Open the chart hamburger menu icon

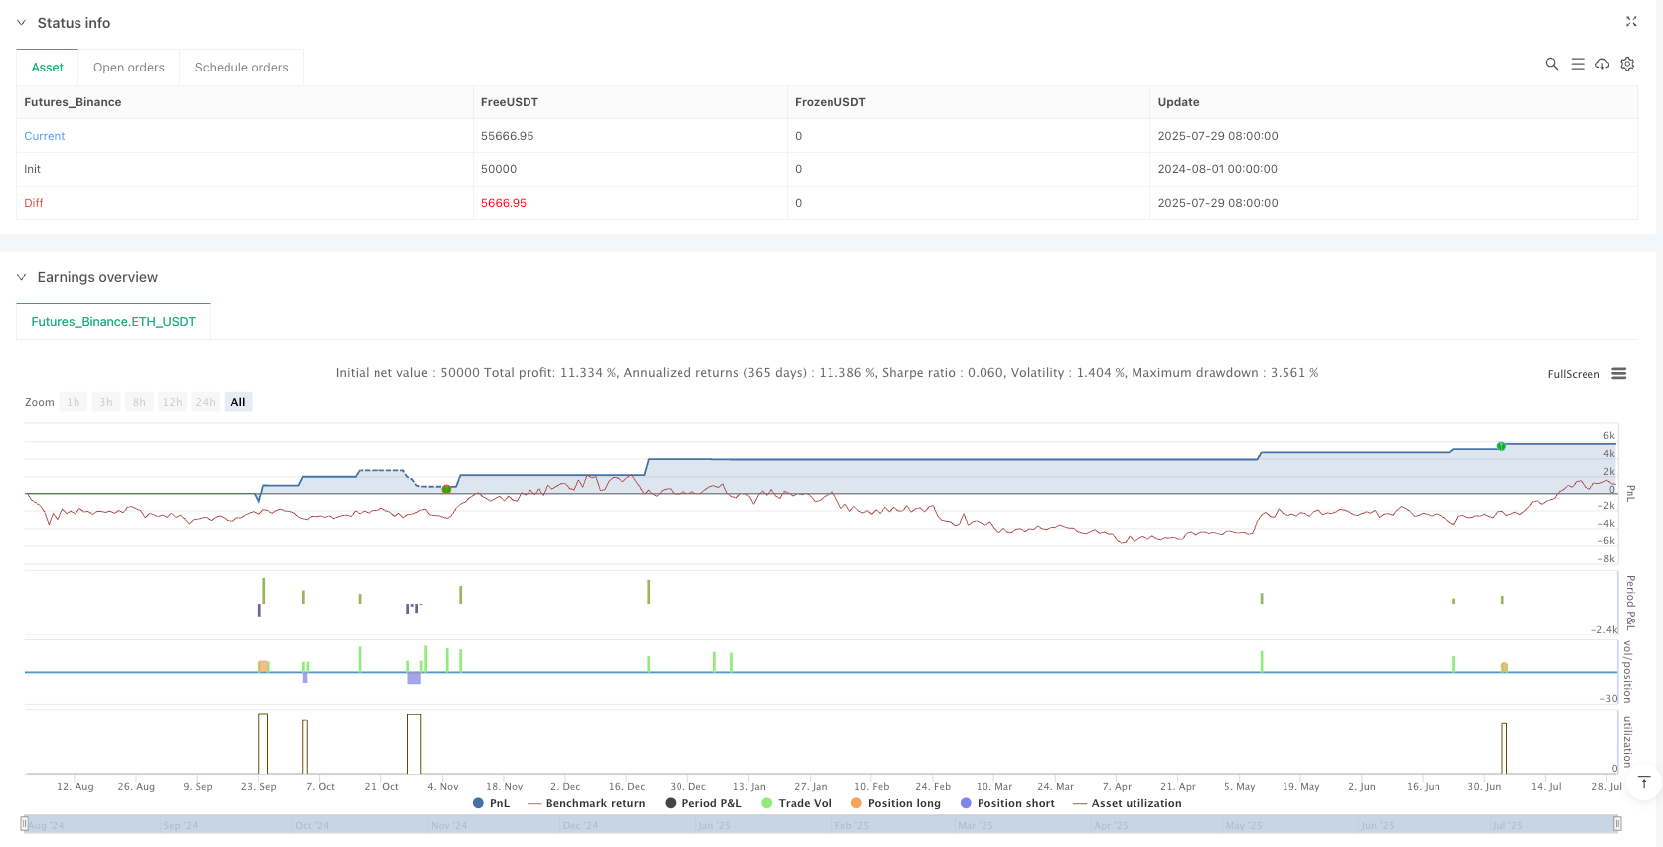point(1619,374)
